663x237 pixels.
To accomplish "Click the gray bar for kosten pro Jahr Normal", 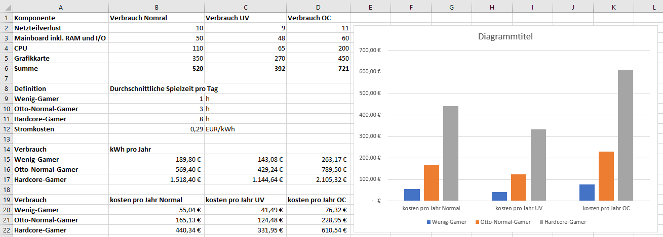I will 450,153.
